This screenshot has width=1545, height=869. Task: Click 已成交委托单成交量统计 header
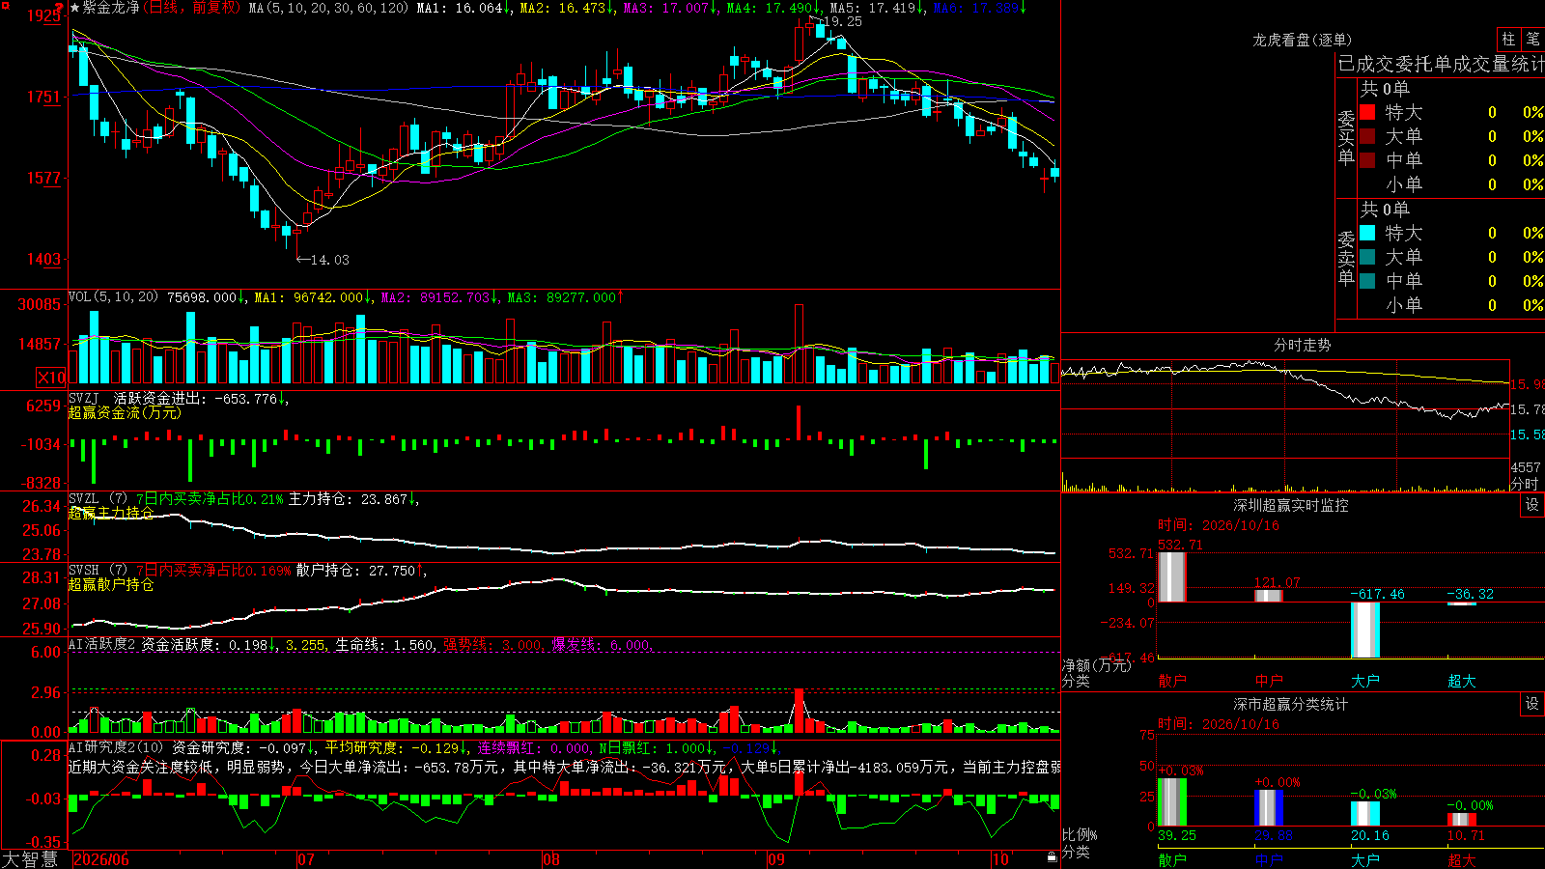(x=1441, y=64)
